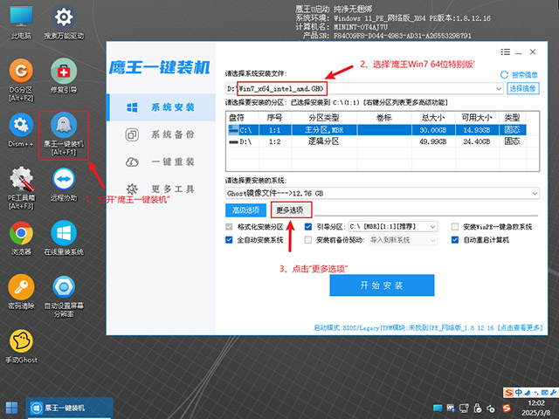Viewport: 559px width, 419px height.
Task: Click the 总大小 column header
Action: pos(433,118)
